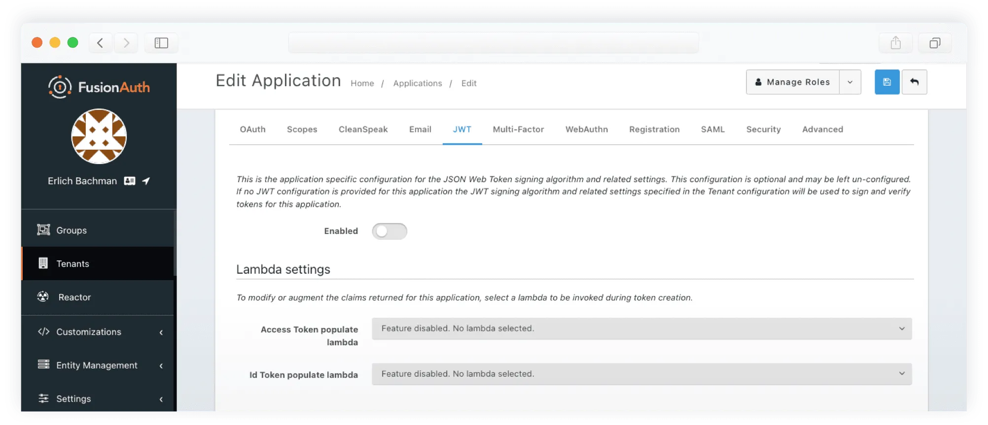Select the active JWT tab
This screenshot has width=988, height=425.
pyautogui.click(x=462, y=130)
